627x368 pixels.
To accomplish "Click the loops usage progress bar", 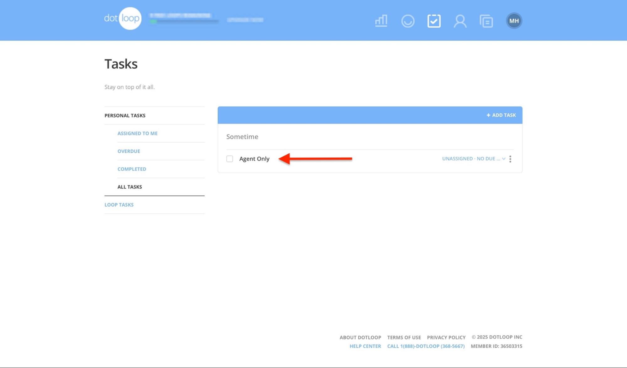I will [184, 22].
